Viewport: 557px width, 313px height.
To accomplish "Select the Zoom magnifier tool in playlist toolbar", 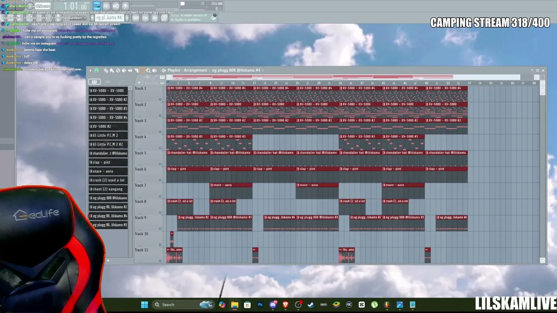I will click(148, 70).
